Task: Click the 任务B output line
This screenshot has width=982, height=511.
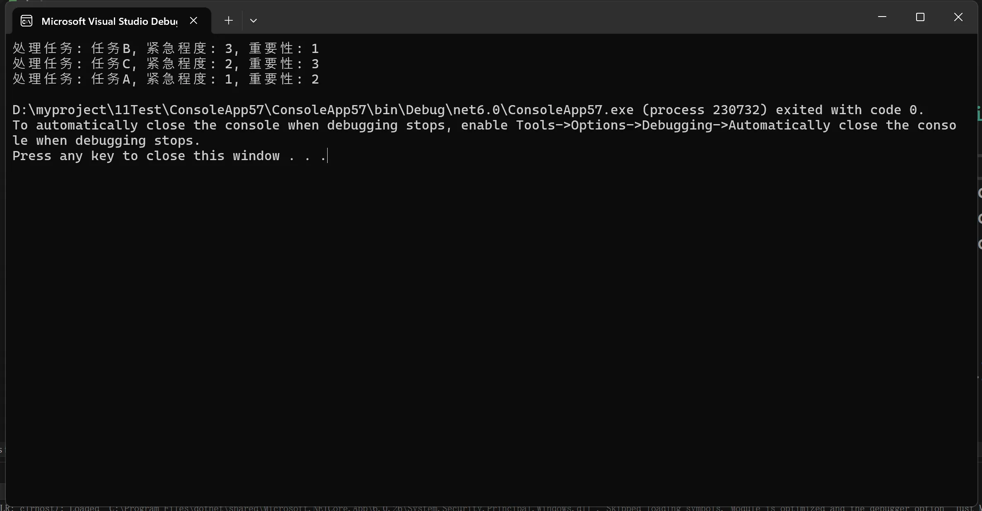Action: (x=166, y=48)
